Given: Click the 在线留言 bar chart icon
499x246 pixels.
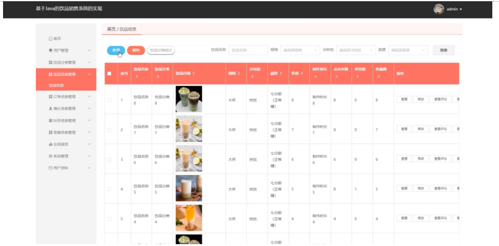Looking at the screenshot, I should coord(50,144).
